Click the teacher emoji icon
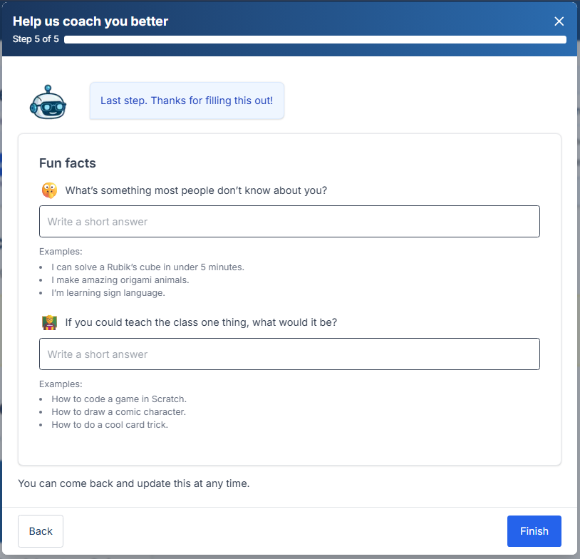This screenshot has width=580, height=559. point(49,322)
